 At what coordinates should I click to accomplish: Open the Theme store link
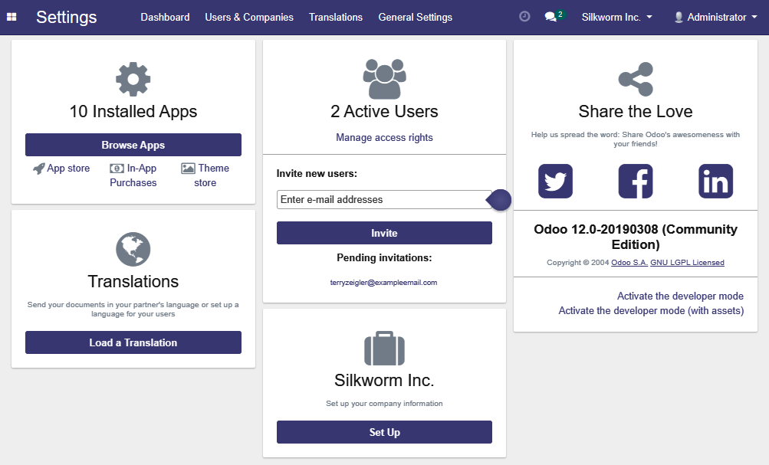click(205, 175)
